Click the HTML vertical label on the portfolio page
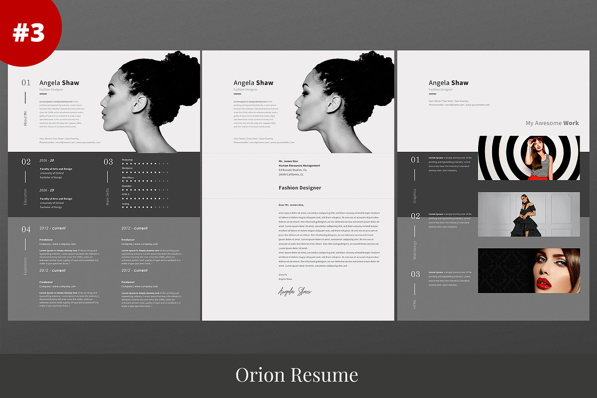This screenshot has height=398, width=597. coord(415,303)
